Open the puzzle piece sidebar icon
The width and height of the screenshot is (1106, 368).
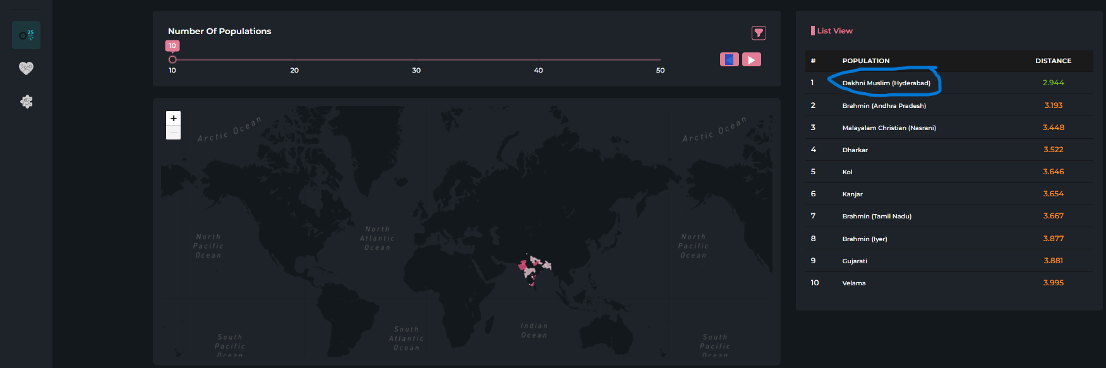tap(26, 102)
